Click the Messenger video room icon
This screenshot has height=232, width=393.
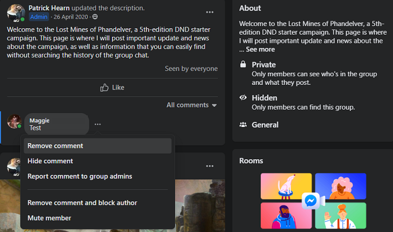point(311,200)
